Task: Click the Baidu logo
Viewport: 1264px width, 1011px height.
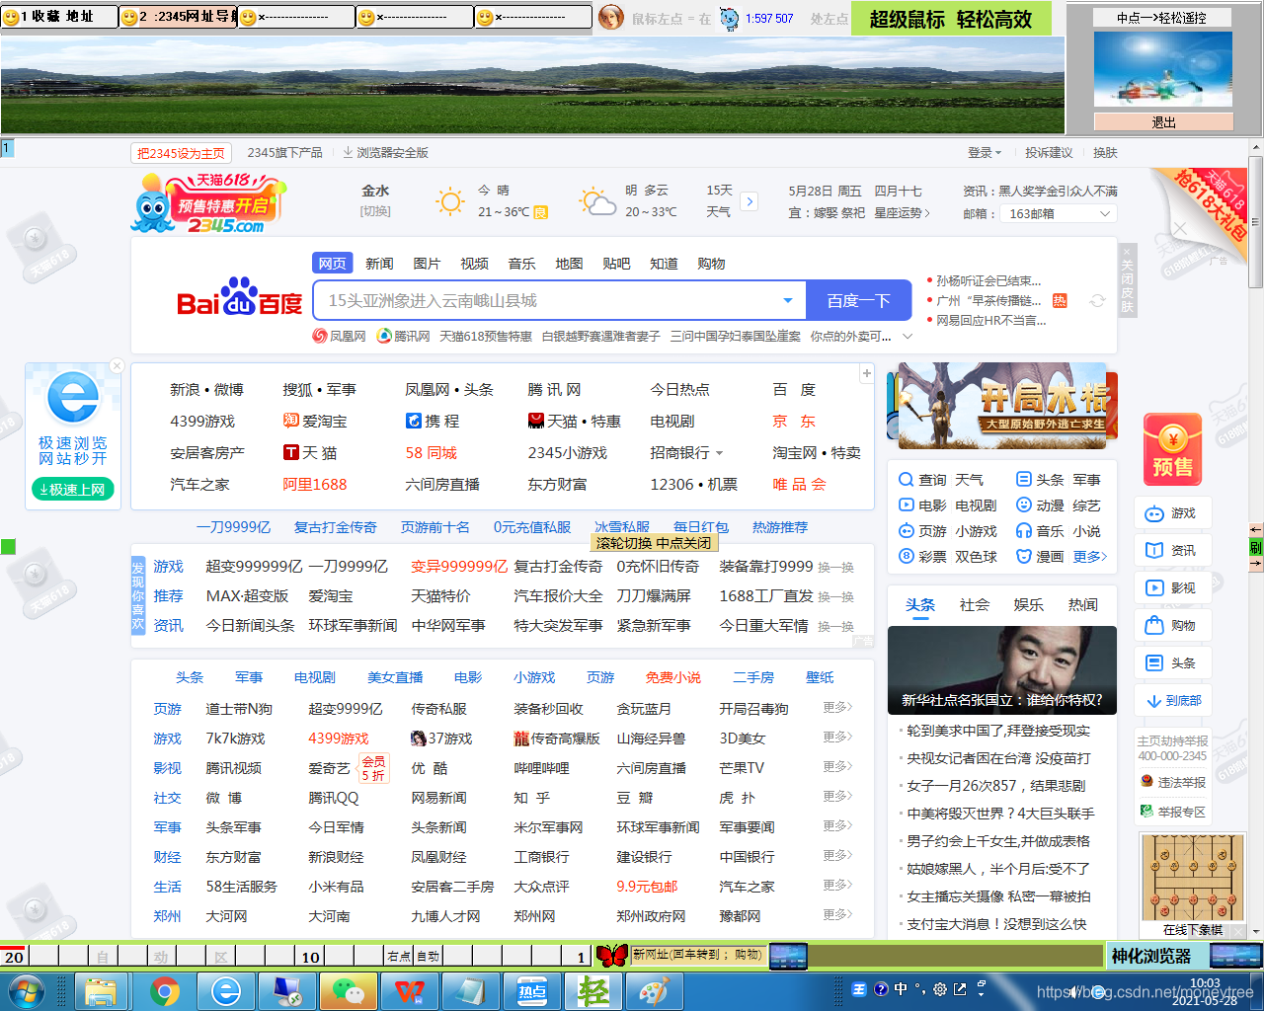Action: 239,297
